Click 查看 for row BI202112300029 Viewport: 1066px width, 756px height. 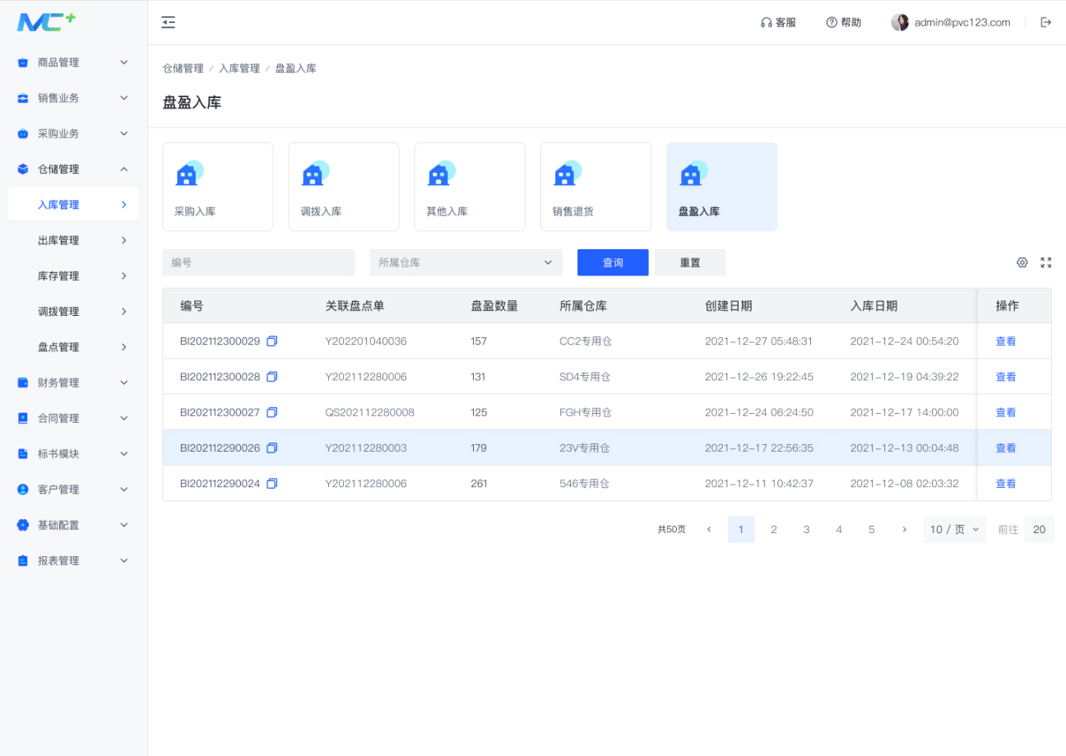[x=1006, y=341]
